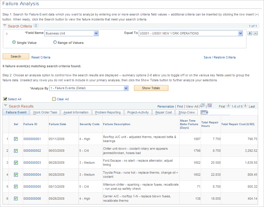Collapse the Search Results section
Image resolution: width=264 pixels, height=207 pixels.
tap(6, 106)
